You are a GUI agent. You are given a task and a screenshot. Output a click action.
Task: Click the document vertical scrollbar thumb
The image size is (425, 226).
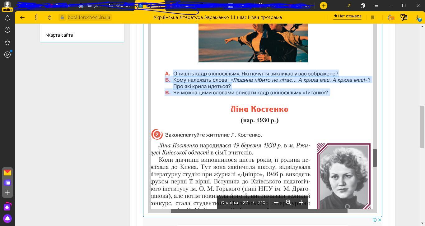pyautogui.click(x=375, y=158)
